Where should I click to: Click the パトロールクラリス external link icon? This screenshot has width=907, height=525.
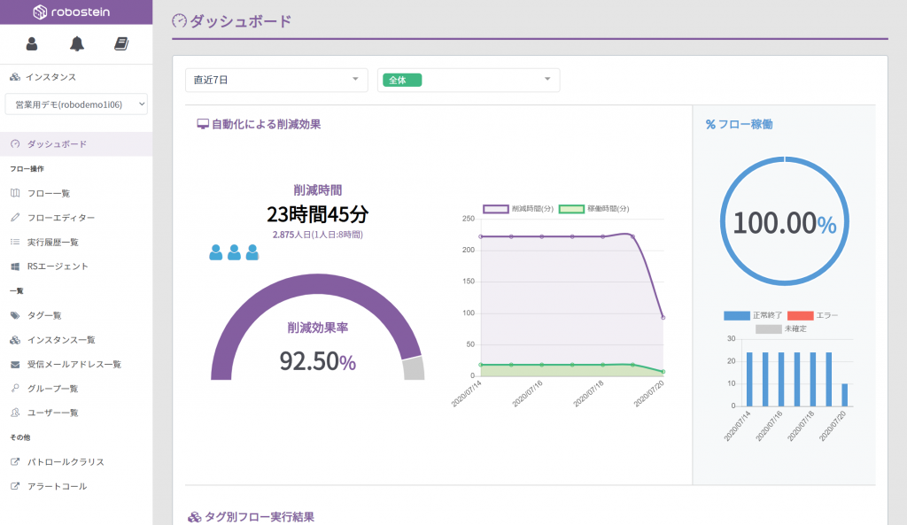point(15,462)
